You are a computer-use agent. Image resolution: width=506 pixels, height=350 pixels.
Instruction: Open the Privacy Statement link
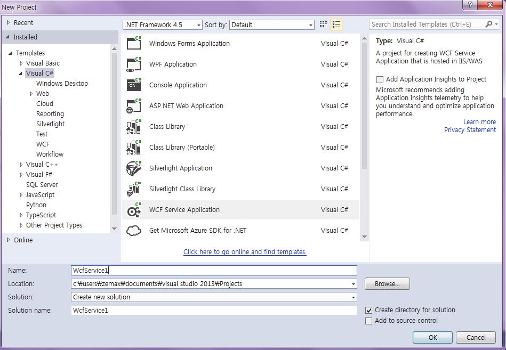[470, 129]
